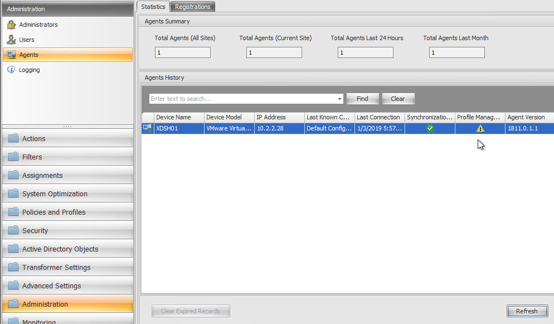
Task: Open the Security section
Action: 68,230
